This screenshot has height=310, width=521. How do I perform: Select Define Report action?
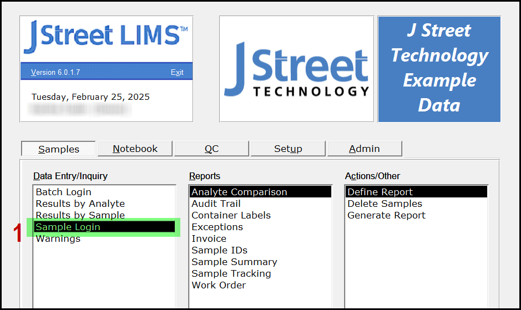[x=416, y=192]
